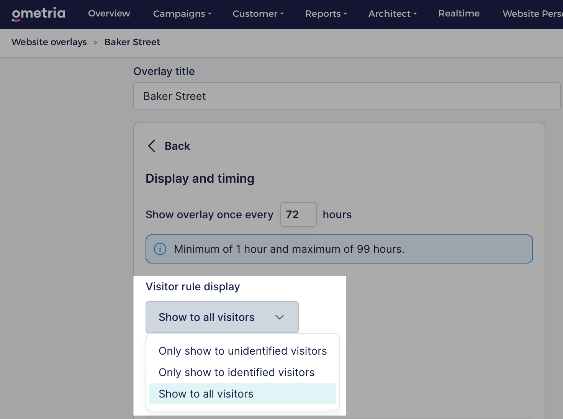Image resolution: width=563 pixels, height=419 pixels.
Task: Click the Back text link
Action: tap(177, 146)
